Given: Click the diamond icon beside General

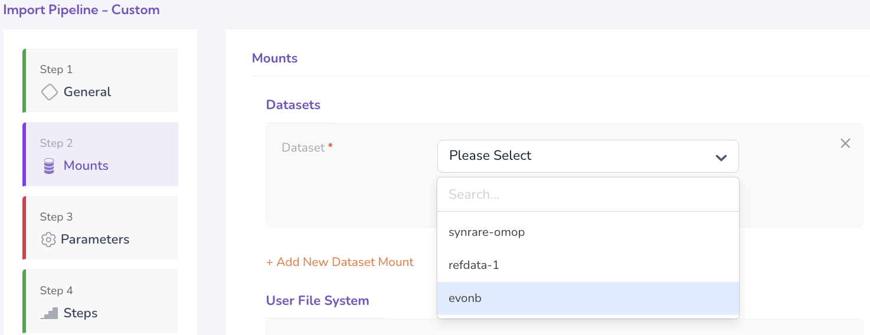Looking at the screenshot, I should tap(50, 92).
